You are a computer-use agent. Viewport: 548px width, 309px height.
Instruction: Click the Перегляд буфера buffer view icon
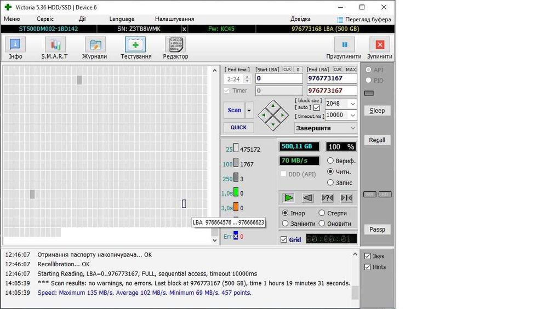point(340,20)
